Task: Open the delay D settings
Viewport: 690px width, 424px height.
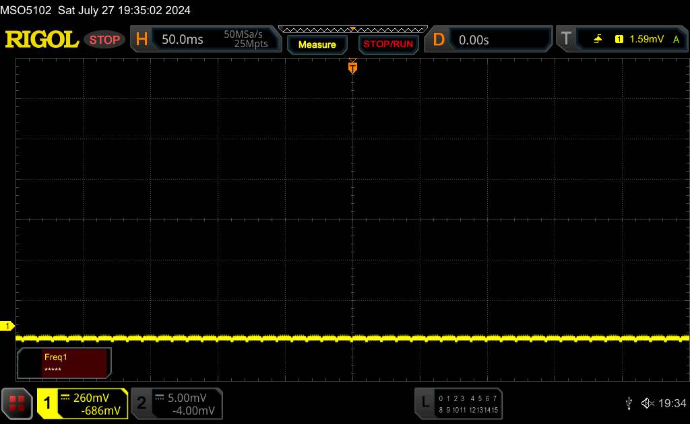Action: pyautogui.click(x=438, y=40)
